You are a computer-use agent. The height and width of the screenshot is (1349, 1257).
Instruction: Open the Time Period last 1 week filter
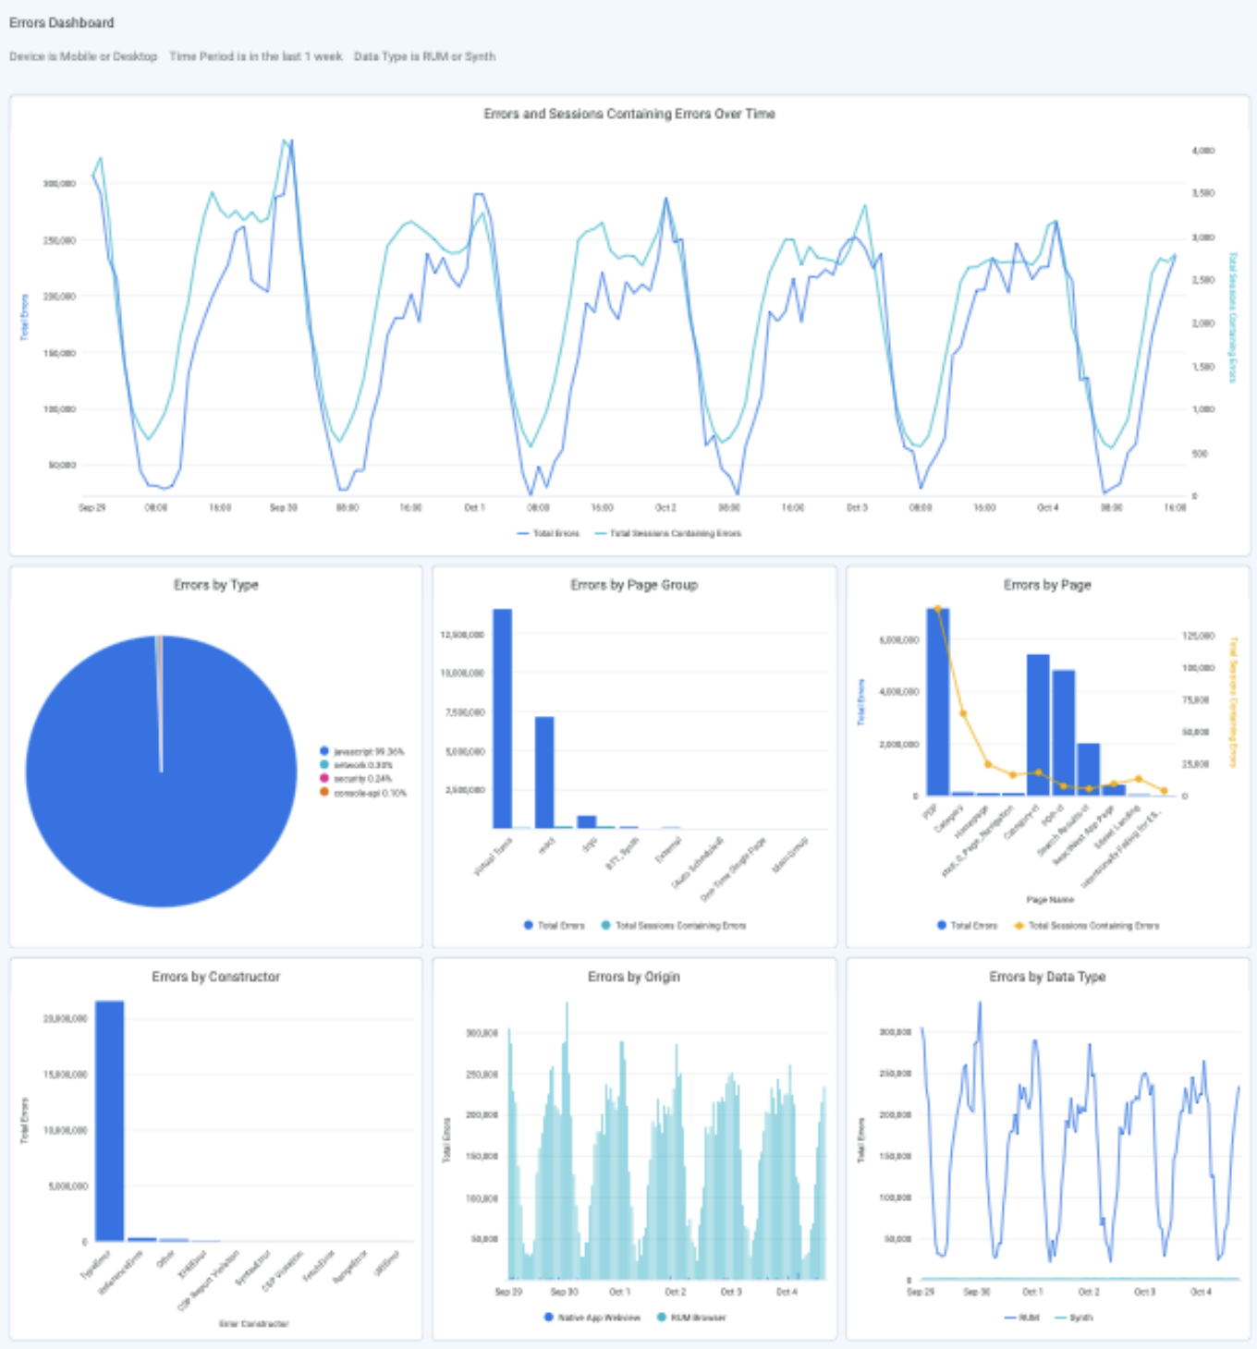(255, 56)
